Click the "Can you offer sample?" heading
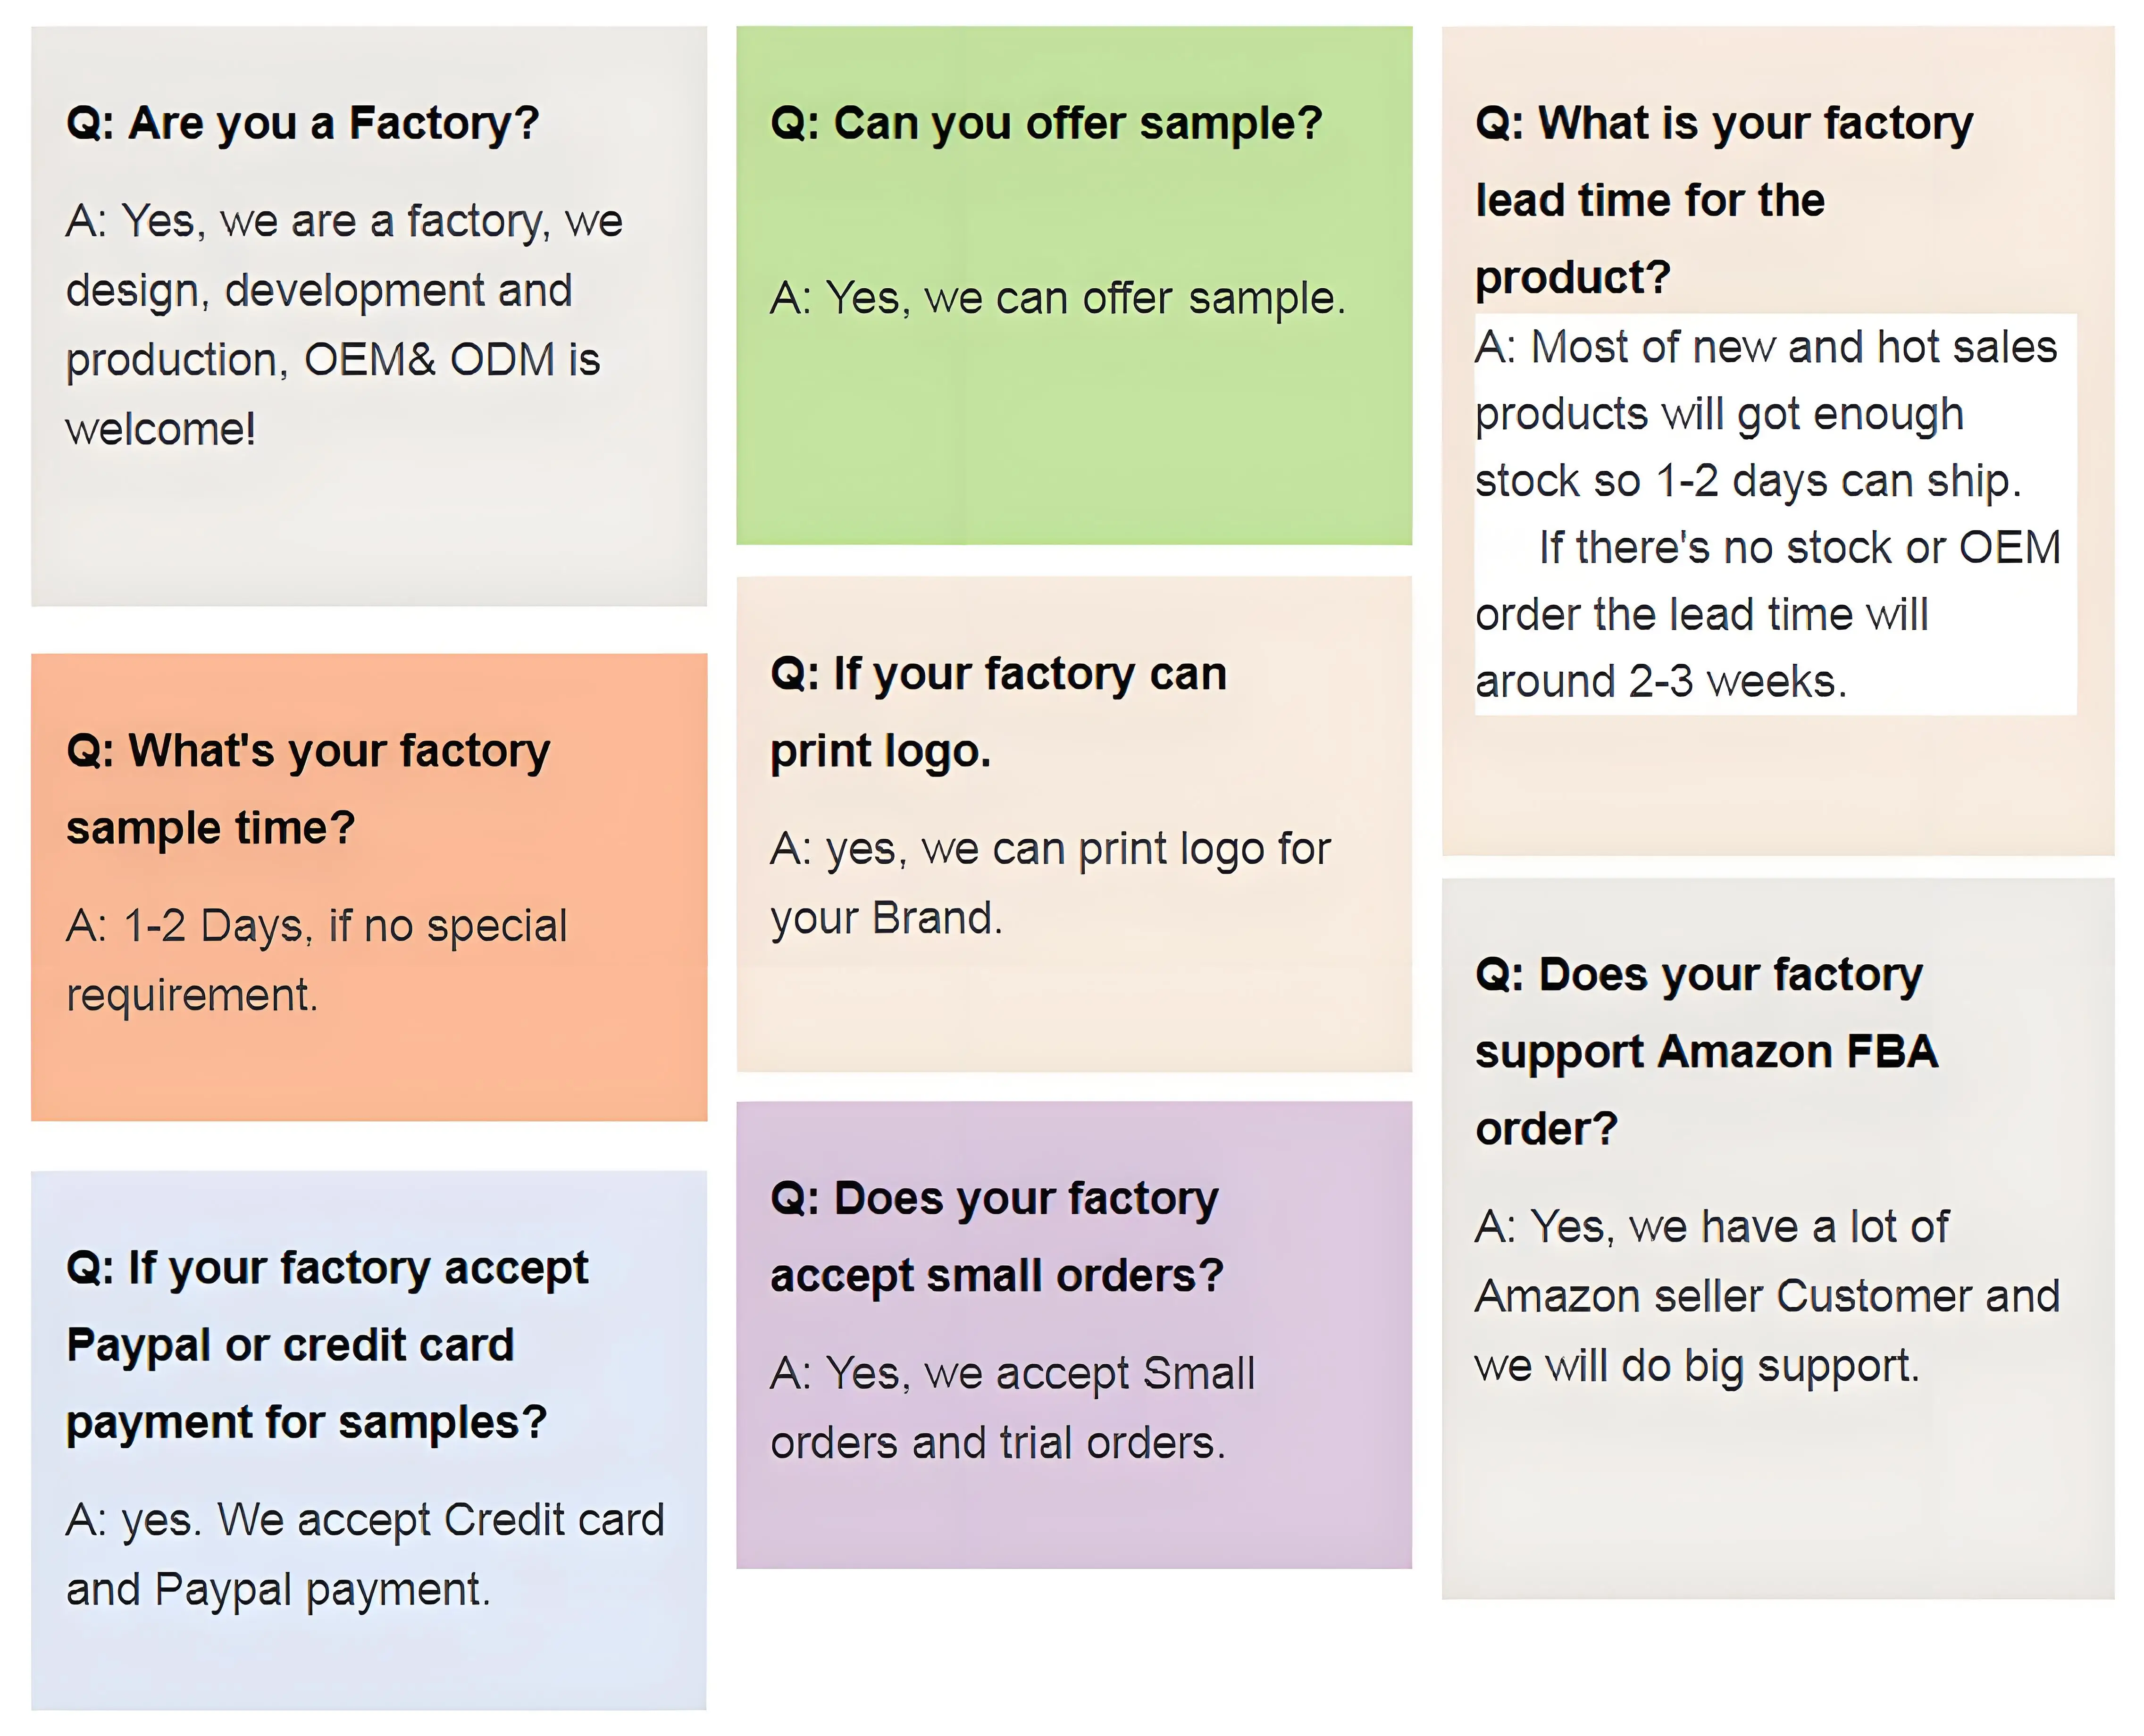Viewport: 2144px width, 1736px height. coord(1046,124)
